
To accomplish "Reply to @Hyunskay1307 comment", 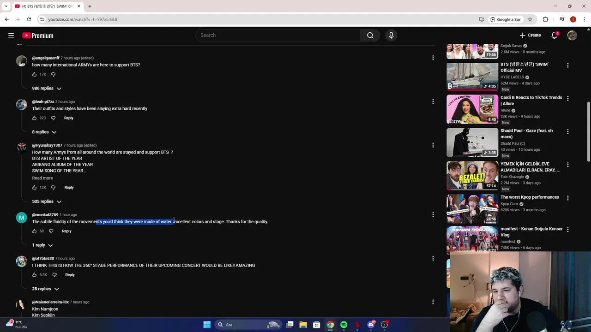I will click(x=69, y=188).
